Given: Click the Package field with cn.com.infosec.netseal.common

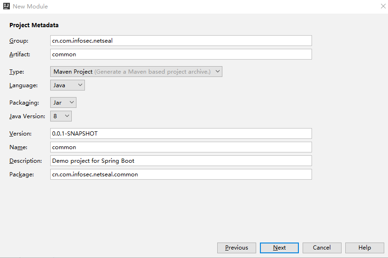Looking at the screenshot, I should 181,174.
